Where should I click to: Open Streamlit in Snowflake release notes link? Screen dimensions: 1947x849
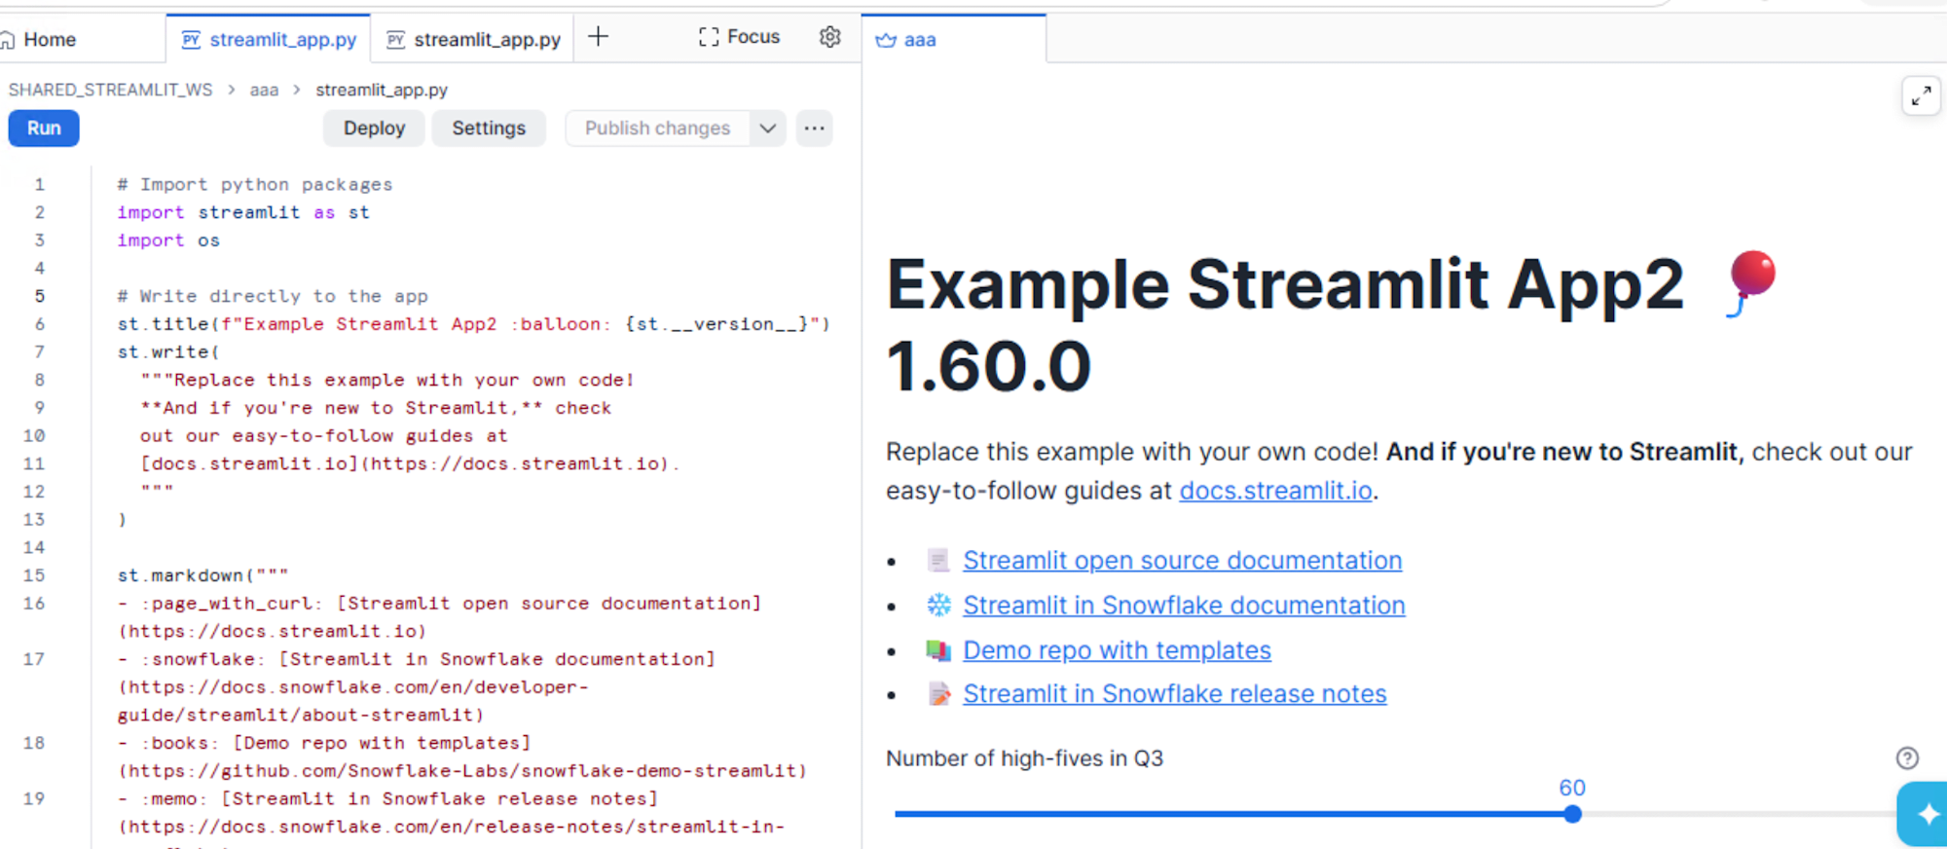pyautogui.click(x=1174, y=694)
